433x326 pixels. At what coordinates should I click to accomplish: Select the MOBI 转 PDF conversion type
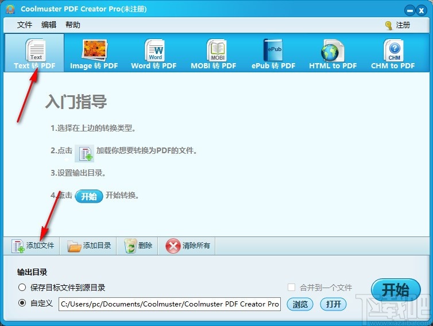214,53
